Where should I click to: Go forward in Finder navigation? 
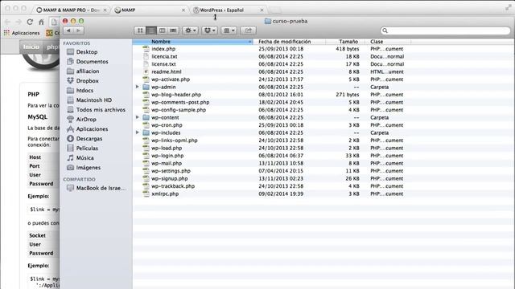[x=79, y=31]
